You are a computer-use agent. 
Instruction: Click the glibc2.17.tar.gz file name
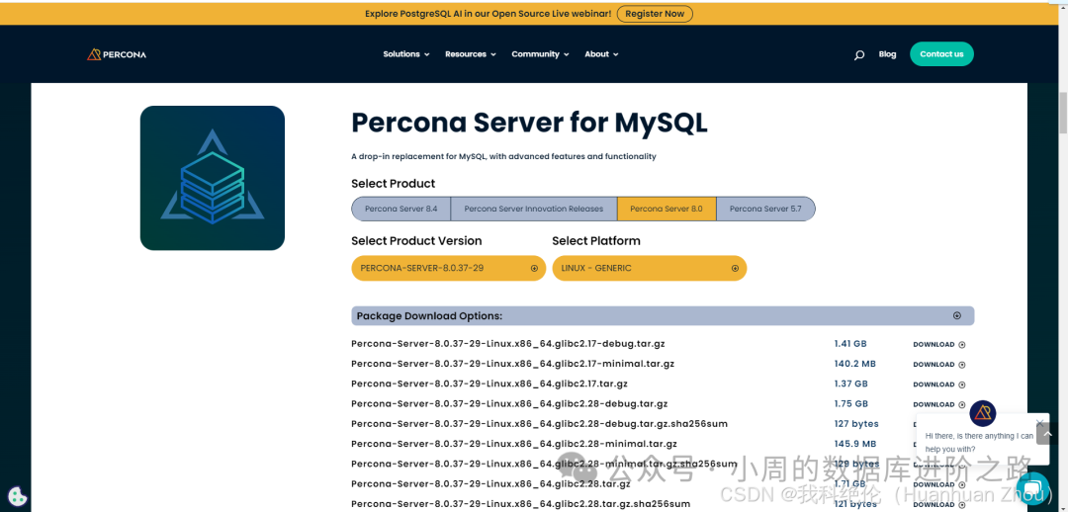(489, 384)
